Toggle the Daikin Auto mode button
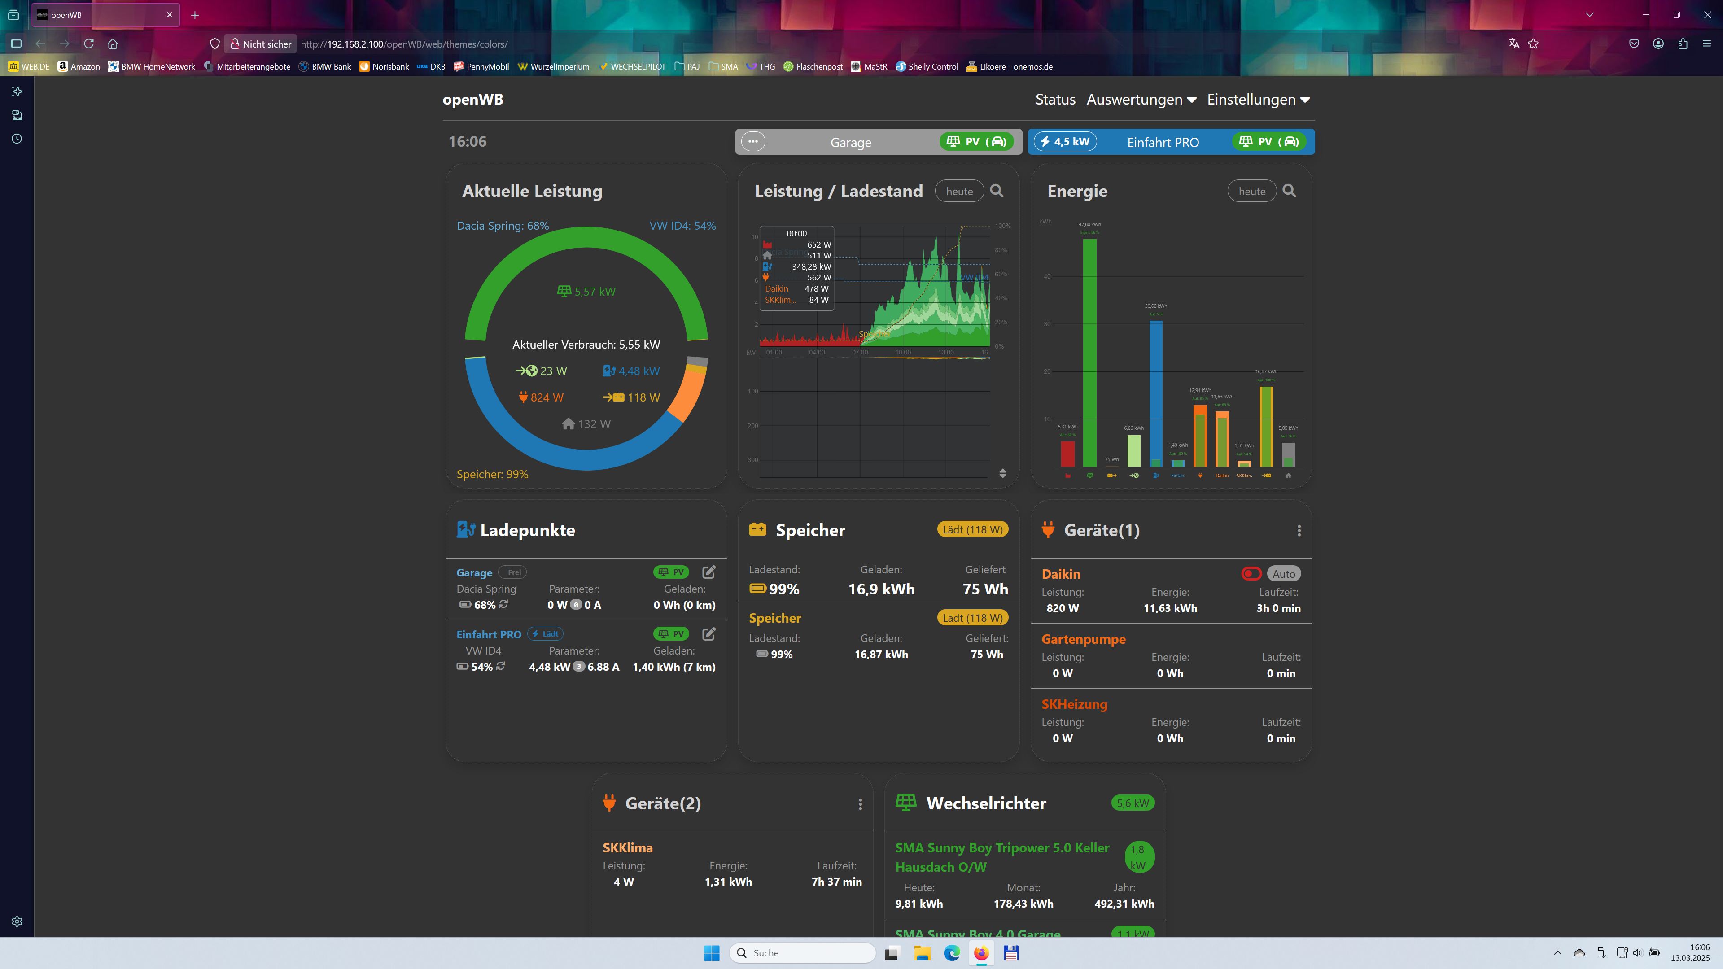This screenshot has height=969, width=1723. [x=1283, y=574]
